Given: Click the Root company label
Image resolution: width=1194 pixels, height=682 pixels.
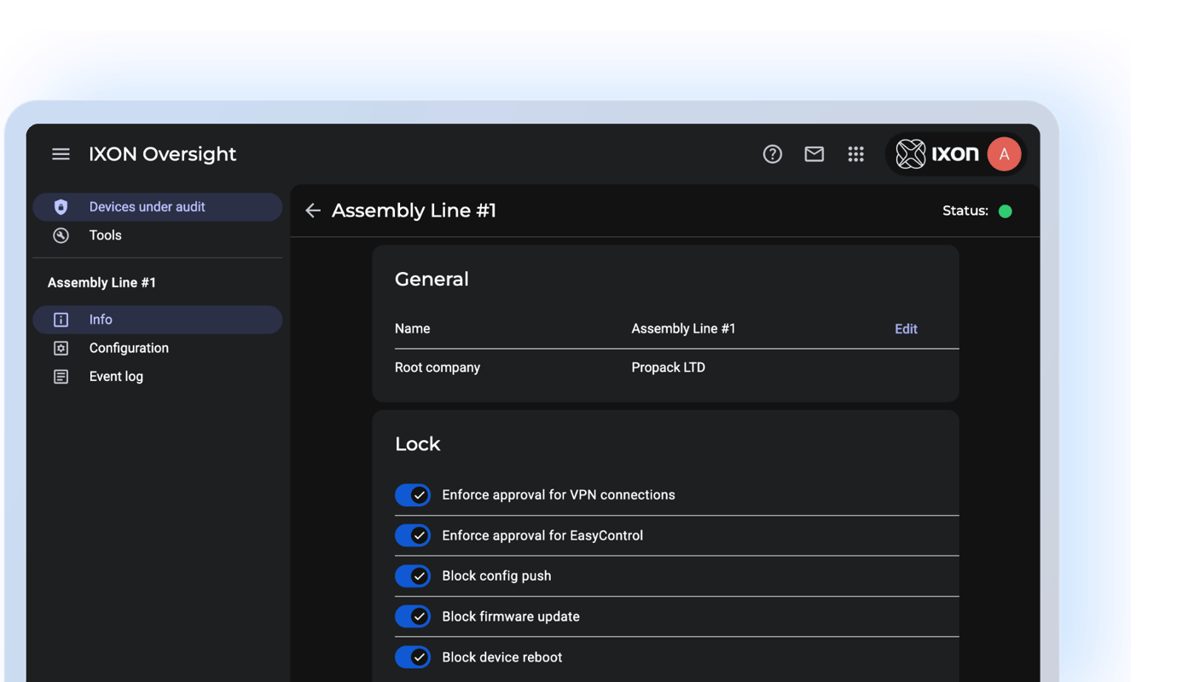Looking at the screenshot, I should click(x=438, y=368).
